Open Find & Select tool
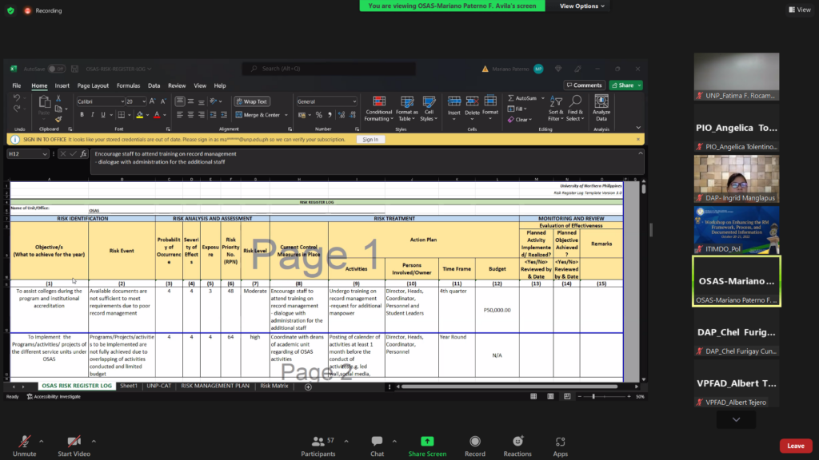The width and height of the screenshot is (819, 460). coord(575,109)
